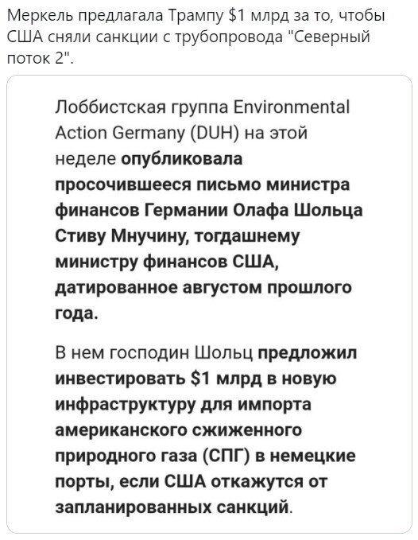This screenshot has width=418, height=540.
Task: Click the bold phrase "просочившееся письмо министра"
Action: (x=203, y=185)
